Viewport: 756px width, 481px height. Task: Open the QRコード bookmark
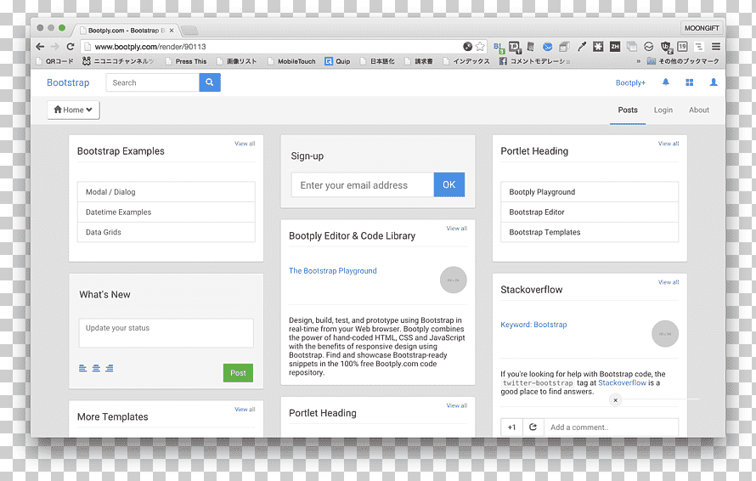point(55,61)
